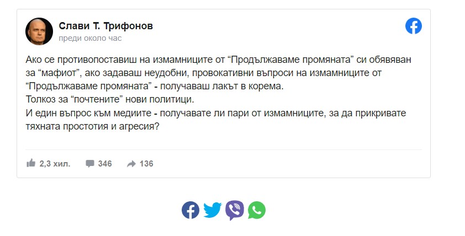Share the post via WhatsApp
465x236 pixels.
pos(256,210)
